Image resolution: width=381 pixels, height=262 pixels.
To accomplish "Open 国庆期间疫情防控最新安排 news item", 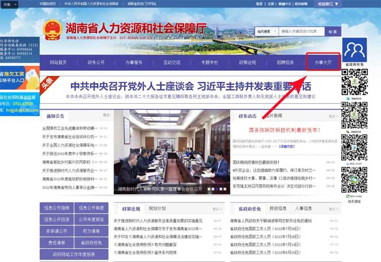I will (256, 162).
